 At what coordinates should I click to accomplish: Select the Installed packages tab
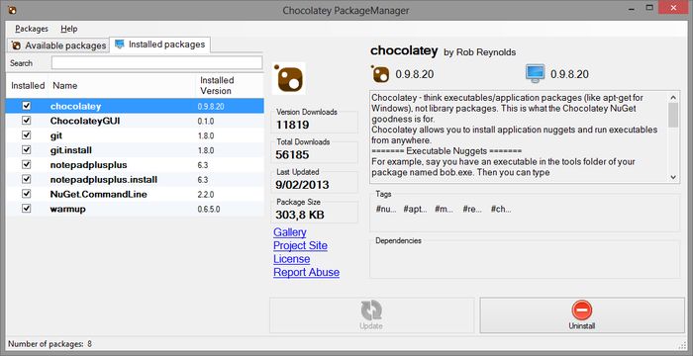click(x=160, y=44)
